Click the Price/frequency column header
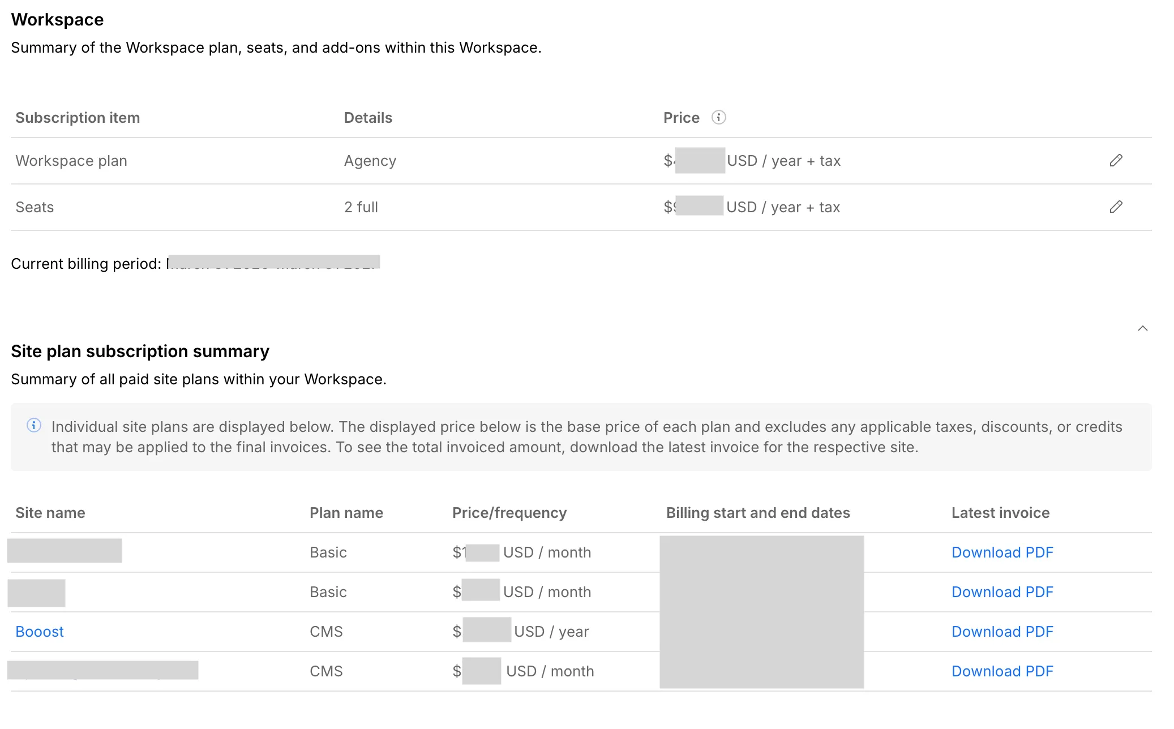This screenshot has height=729, width=1174. 509,513
